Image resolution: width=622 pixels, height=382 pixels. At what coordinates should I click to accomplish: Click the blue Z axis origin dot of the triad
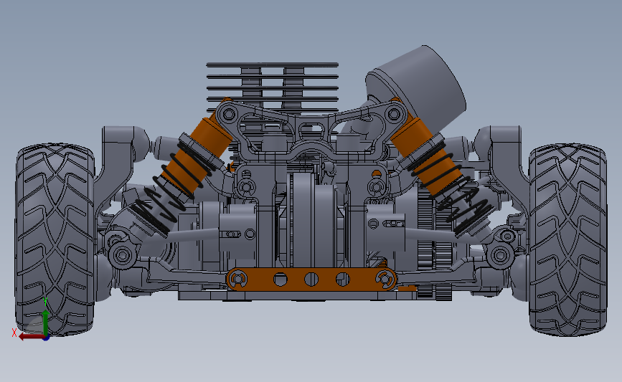[x=46, y=338]
